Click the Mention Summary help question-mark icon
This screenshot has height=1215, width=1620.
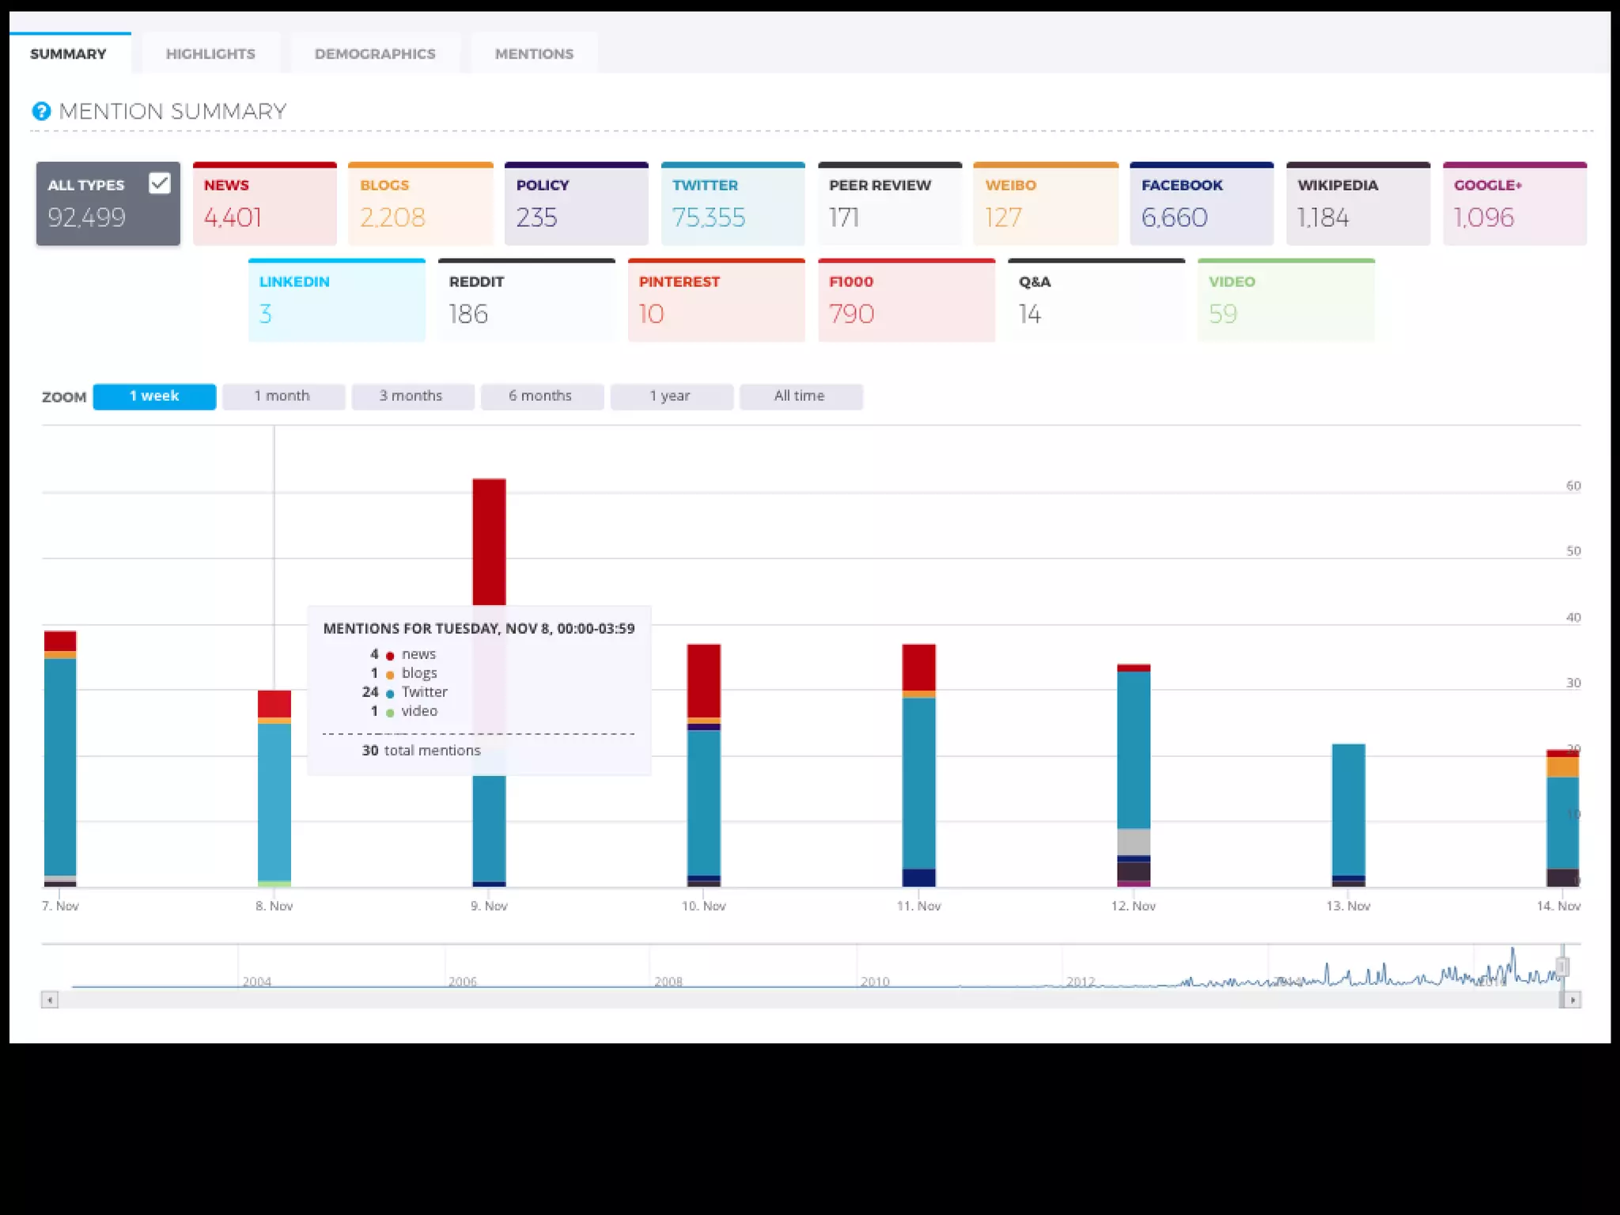[41, 112]
